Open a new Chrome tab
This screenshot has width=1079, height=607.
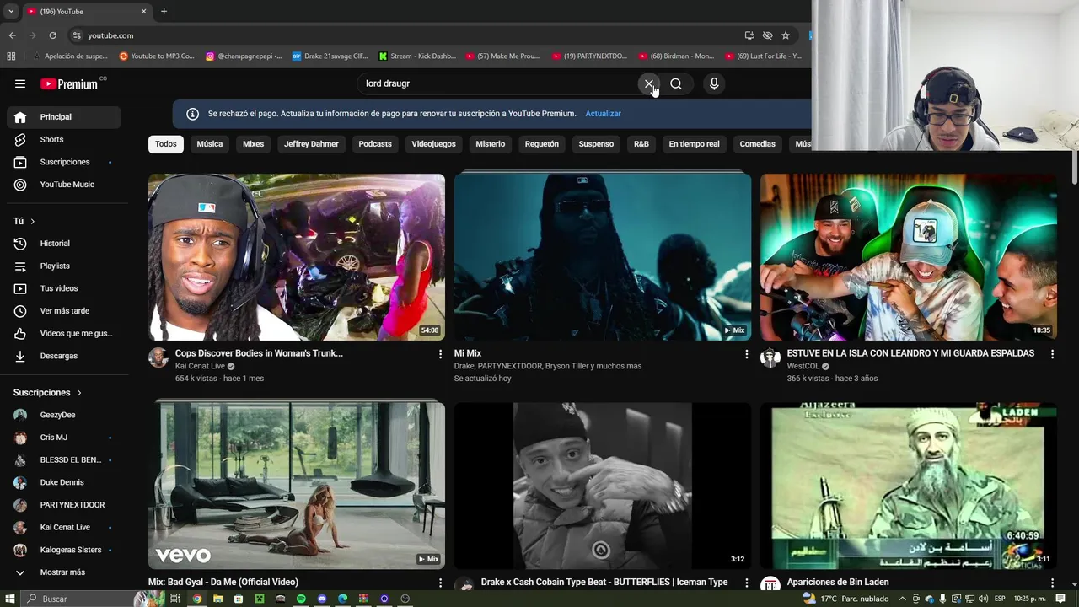164,11
